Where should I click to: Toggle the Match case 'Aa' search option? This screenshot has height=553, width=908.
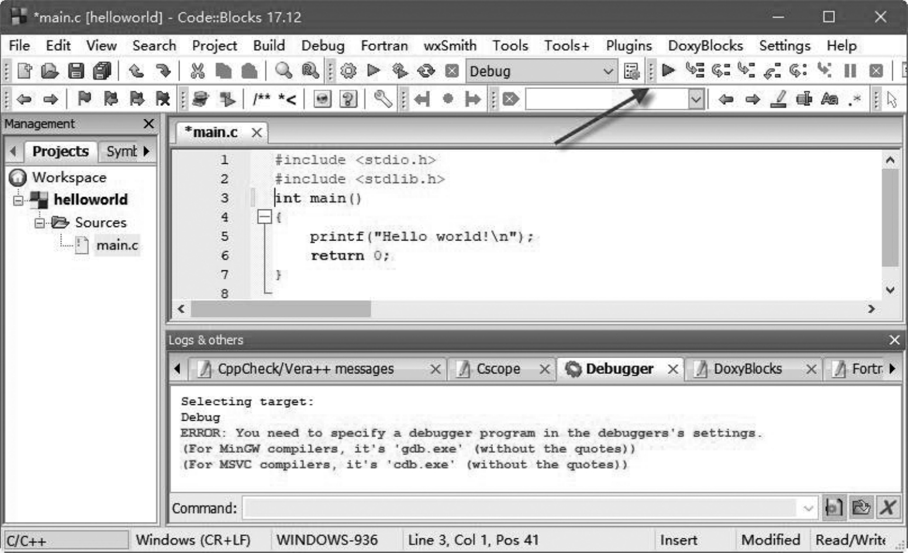[829, 99]
